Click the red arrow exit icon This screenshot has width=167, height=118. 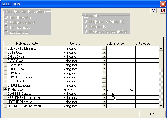tap(163, 10)
